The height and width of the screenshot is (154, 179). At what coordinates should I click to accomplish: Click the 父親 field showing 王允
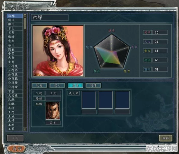coord(53,93)
